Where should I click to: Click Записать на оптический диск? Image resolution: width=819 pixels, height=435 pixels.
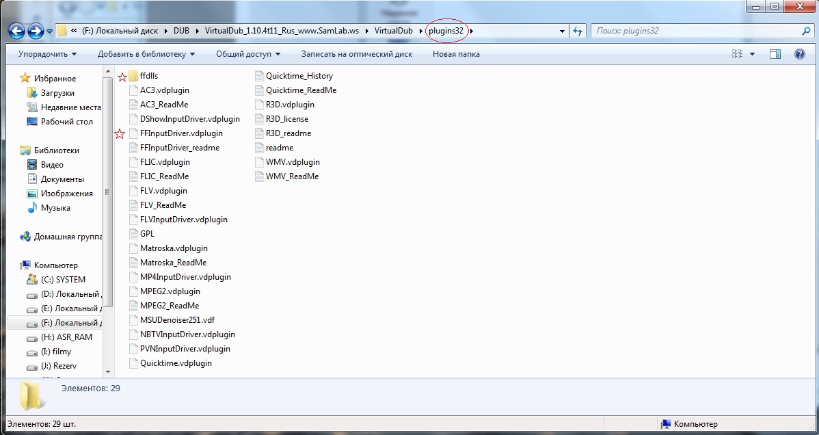coord(357,54)
